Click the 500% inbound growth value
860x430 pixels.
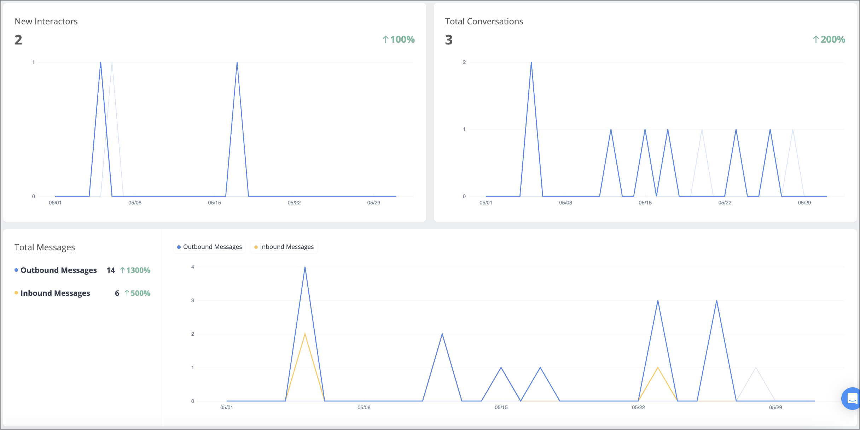137,293
